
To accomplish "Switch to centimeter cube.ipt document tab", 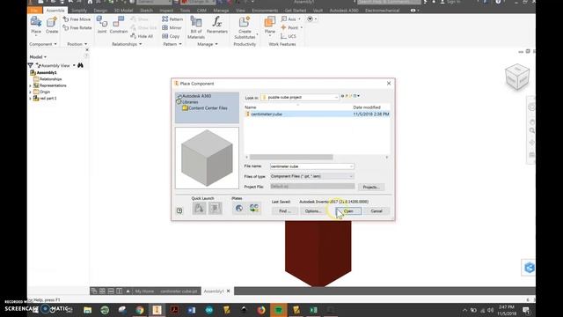I will pos(179,291).
